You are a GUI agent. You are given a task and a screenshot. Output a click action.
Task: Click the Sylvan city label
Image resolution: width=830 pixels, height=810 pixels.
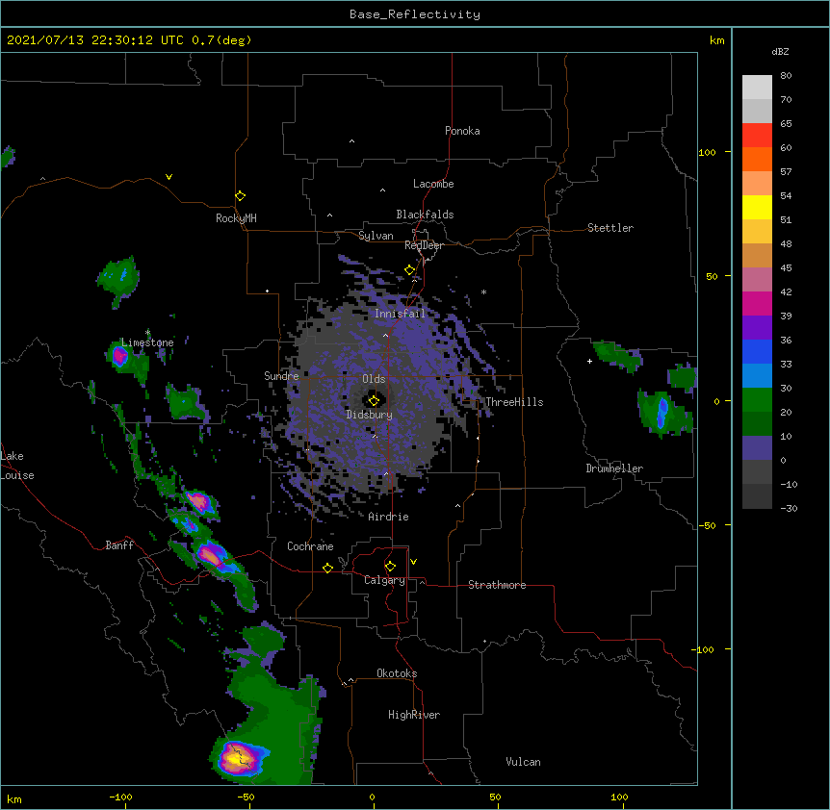point(376,236)
